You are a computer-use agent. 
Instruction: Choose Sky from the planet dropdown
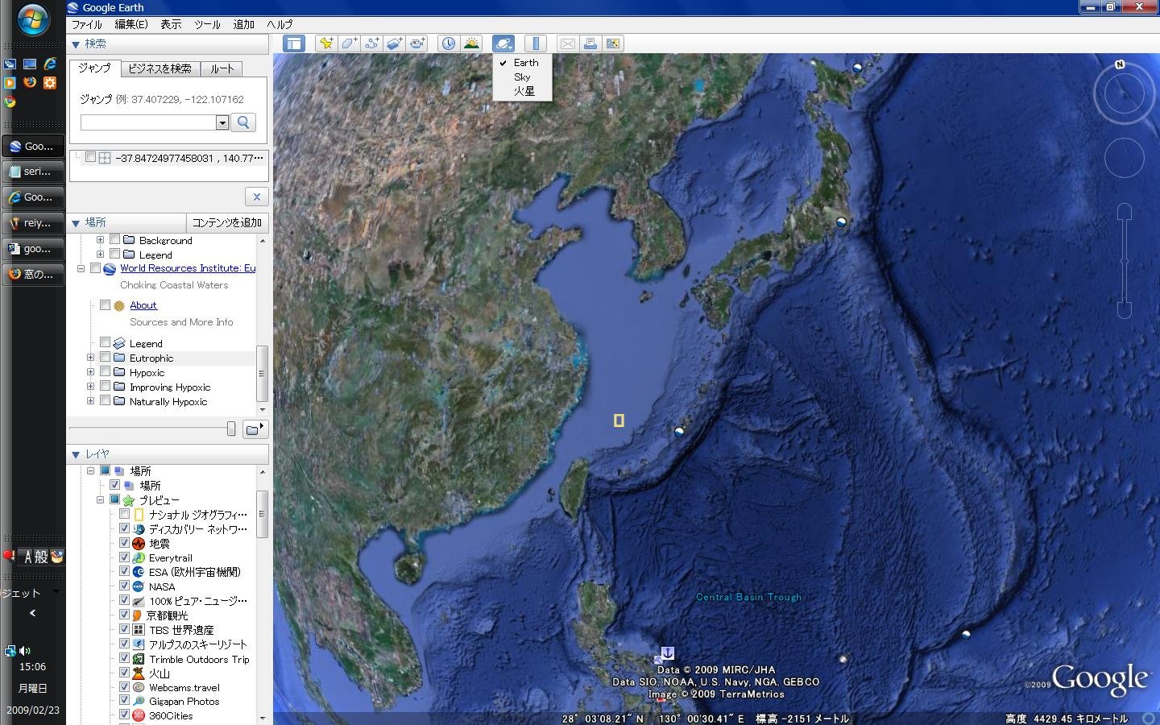click(522, 77)
